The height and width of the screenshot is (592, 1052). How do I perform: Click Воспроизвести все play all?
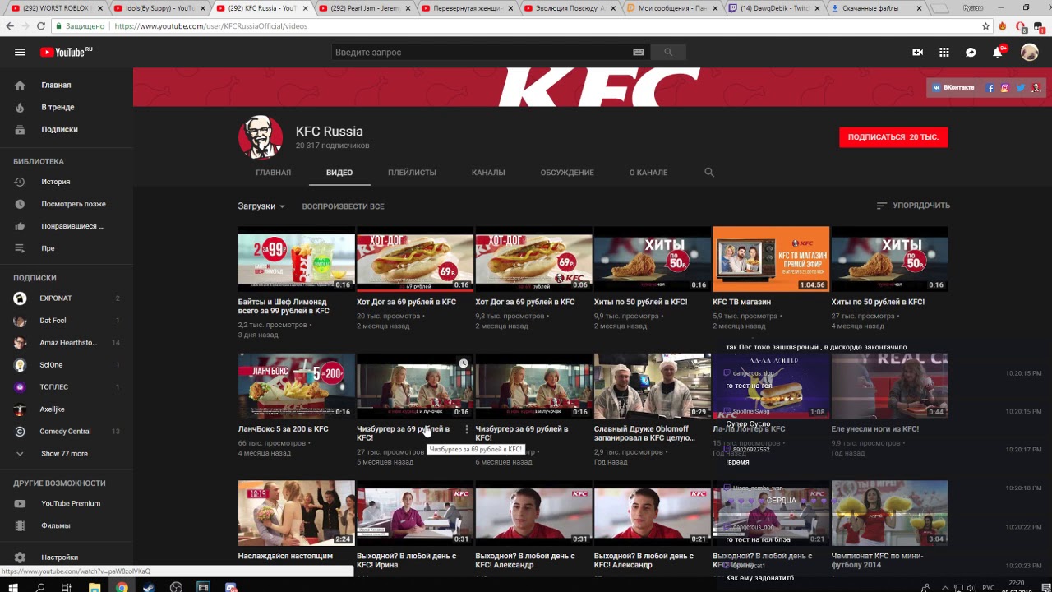(343, 206)
